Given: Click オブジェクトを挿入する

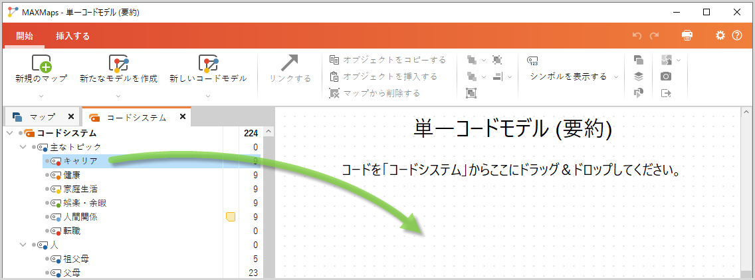Looking at the screenshot, I should tap(383, 76).
